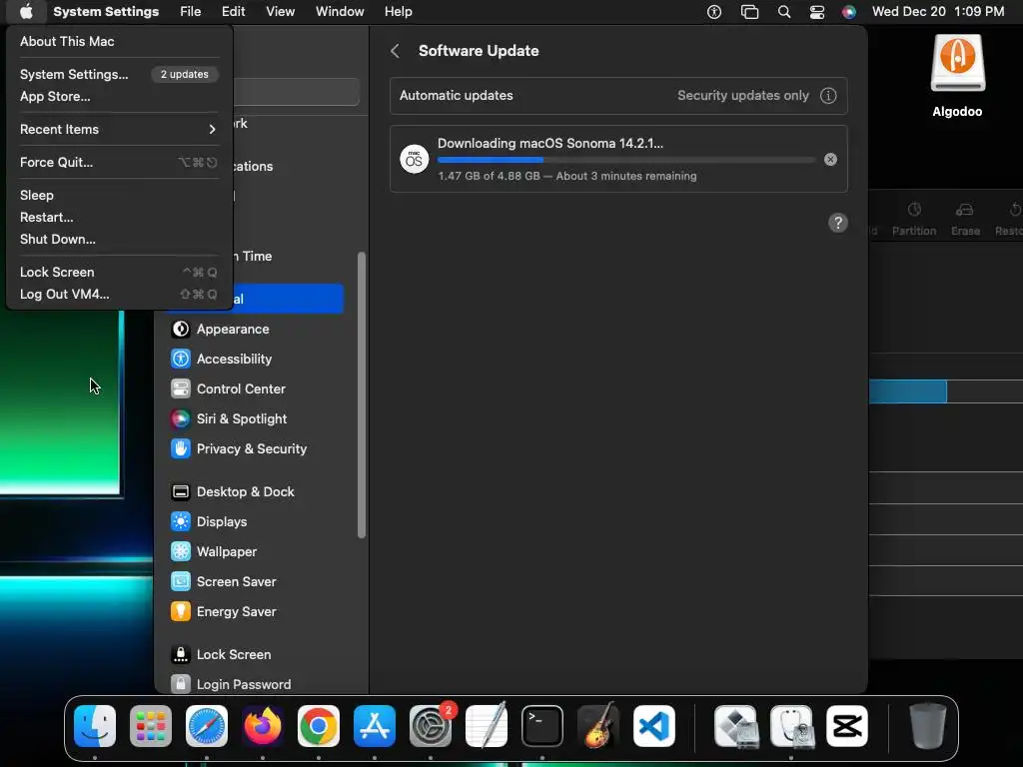Choose Force Quit… from Apple menu
The image size is (1023, 767).
120,163
